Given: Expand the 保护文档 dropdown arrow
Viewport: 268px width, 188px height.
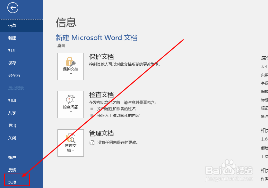Looking at the screenshot, I should point(71,74).
